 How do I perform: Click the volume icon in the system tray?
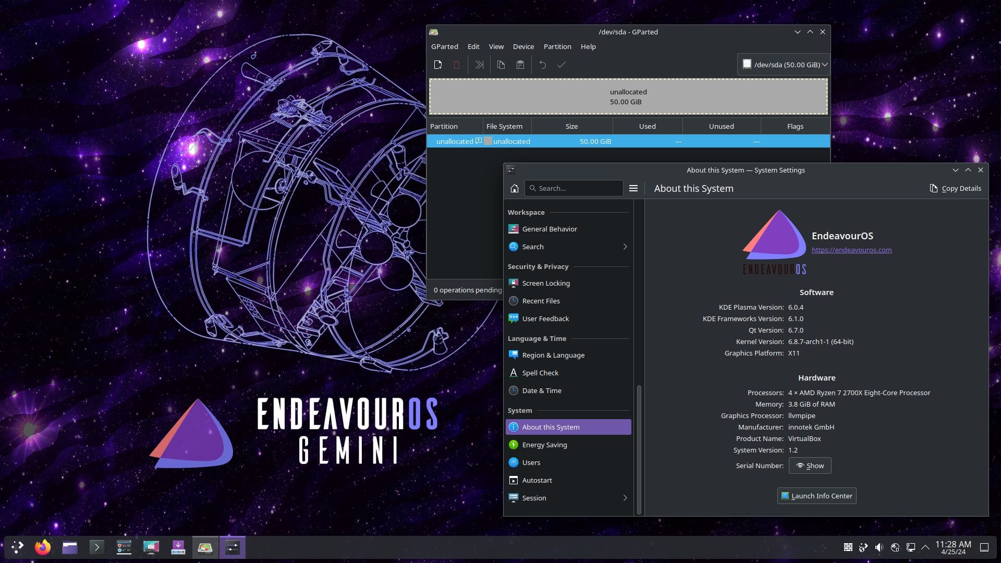pyautogui.click(x=880, y=547)
